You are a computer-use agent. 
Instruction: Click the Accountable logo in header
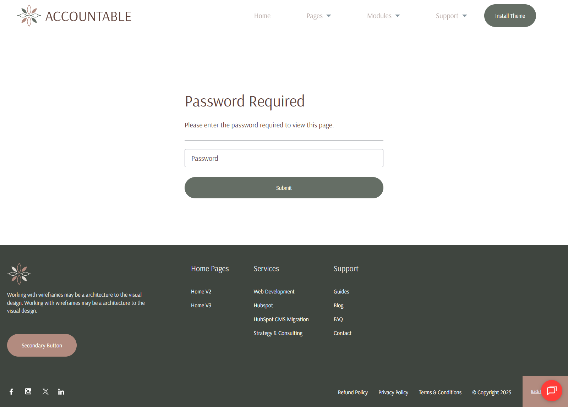pyautogui.click(x=74, y=16)
